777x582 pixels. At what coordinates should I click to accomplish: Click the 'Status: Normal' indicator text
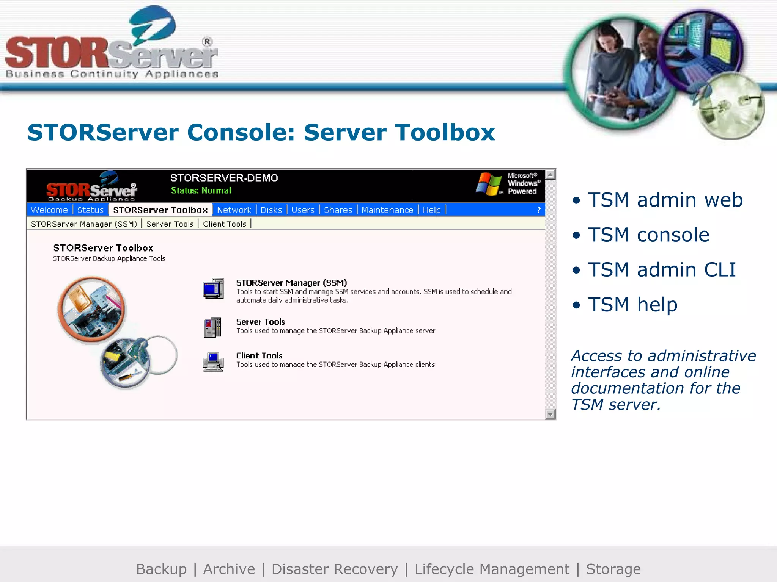pyautogui.click(x=201, y=191)
